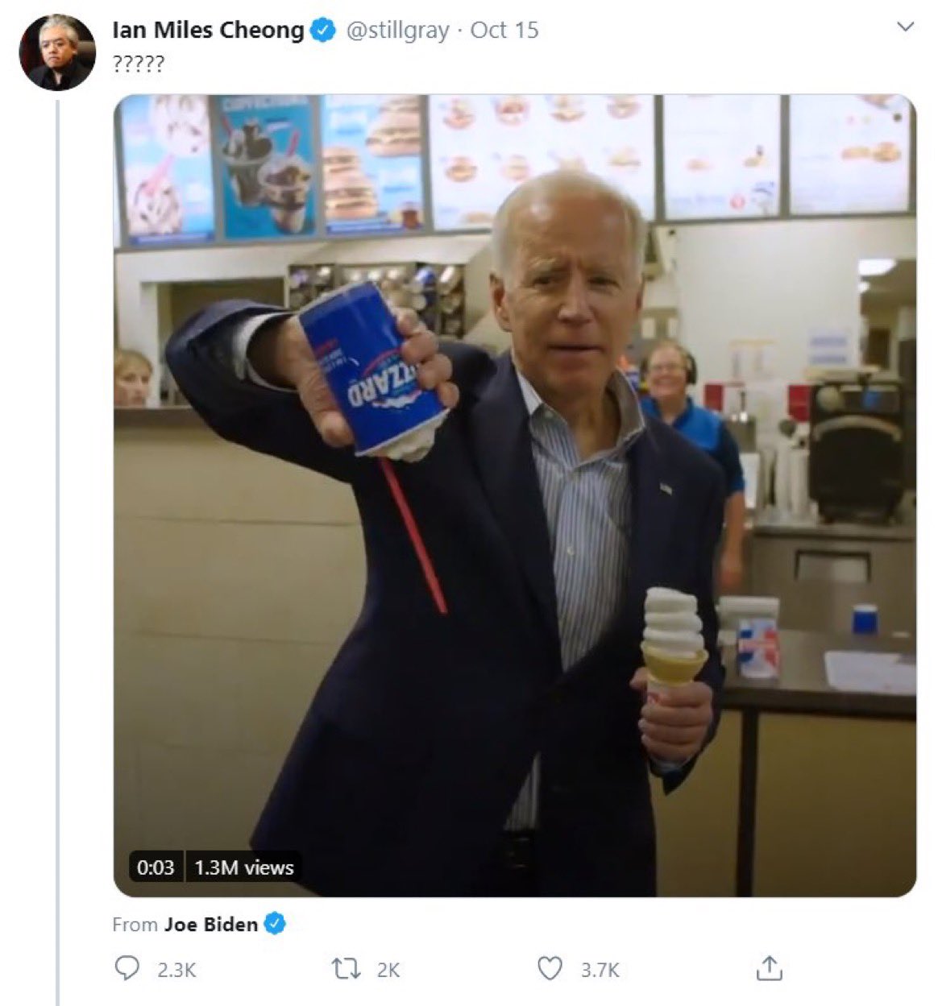Click the 1.3M views counter
Screen dimensions: 938x1006
[x=244, y=867]
